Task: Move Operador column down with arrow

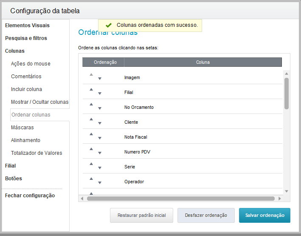Action: point(100,183)
